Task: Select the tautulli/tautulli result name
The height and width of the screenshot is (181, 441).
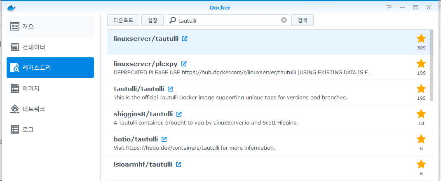Action: (139, 89)
